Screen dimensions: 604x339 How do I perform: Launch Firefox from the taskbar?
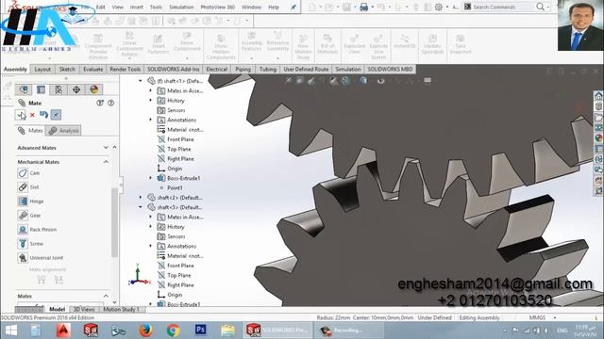(x=145, y=331)
